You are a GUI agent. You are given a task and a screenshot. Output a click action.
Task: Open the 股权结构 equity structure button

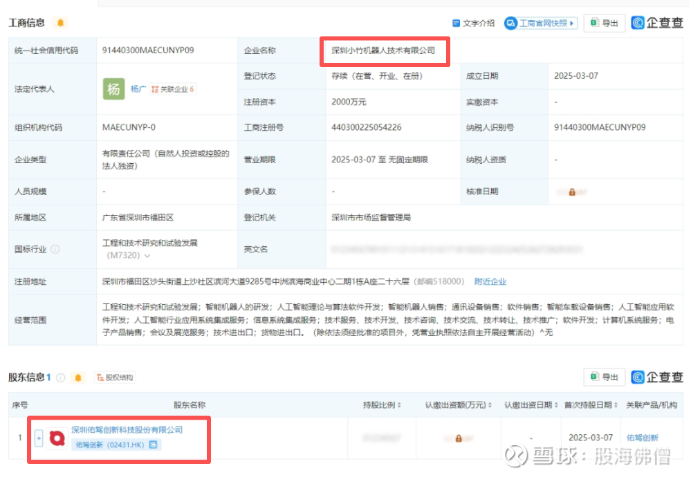pyautogui.click(x=115, y=377)
